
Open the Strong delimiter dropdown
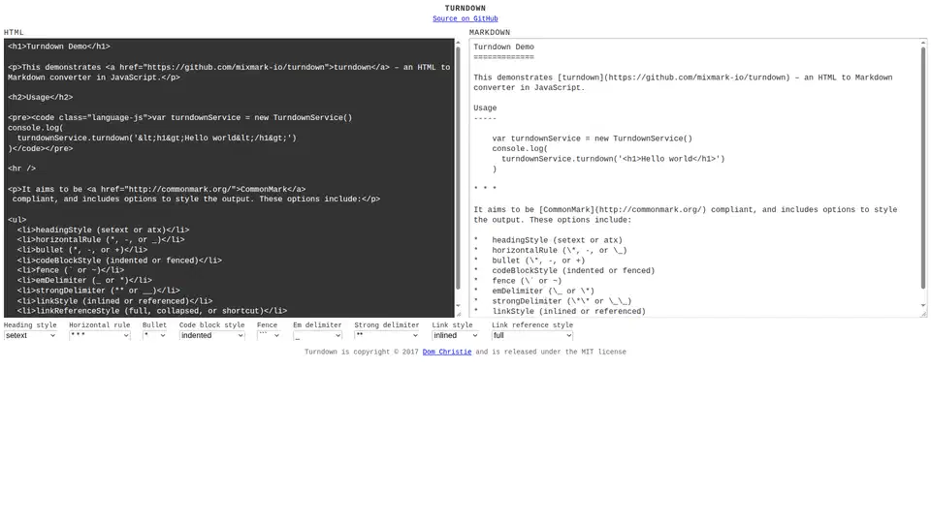click(387, 336)
